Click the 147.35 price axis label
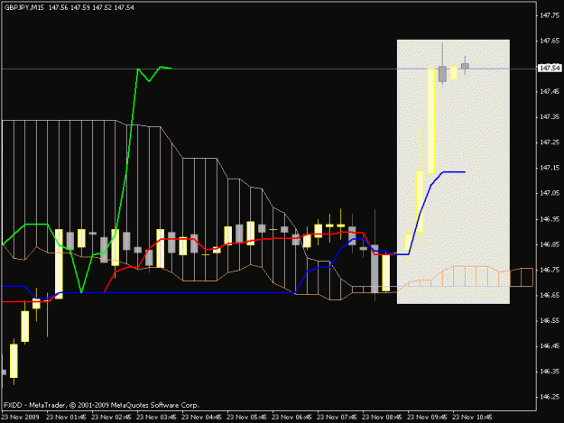 (x=550, y=117)
